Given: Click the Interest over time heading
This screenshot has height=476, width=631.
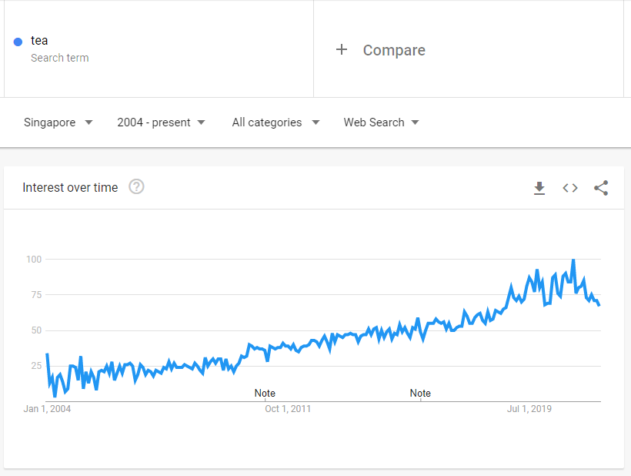Looking at the screenshot, I should point(70,187).
